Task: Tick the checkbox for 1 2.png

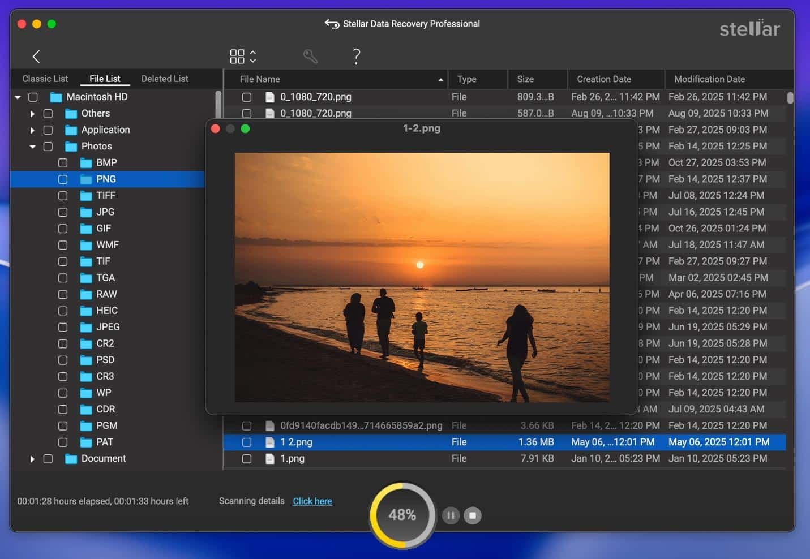Action: point(247,442)
